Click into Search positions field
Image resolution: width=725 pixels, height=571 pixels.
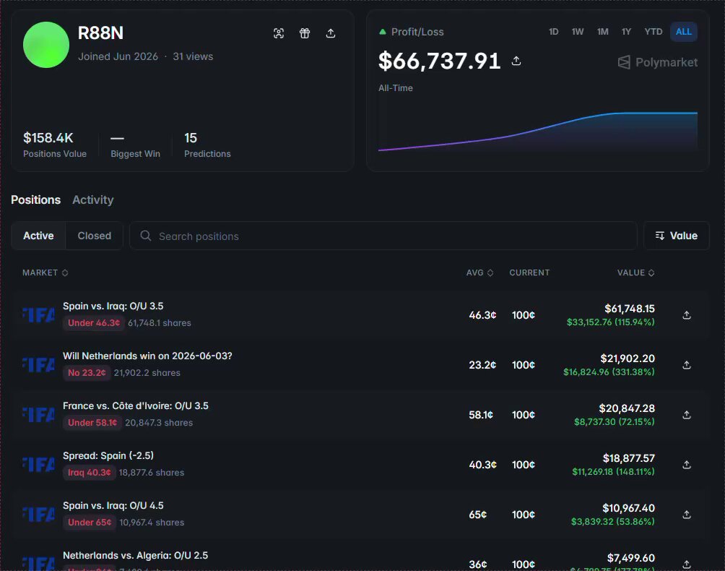tap(383, 236)
